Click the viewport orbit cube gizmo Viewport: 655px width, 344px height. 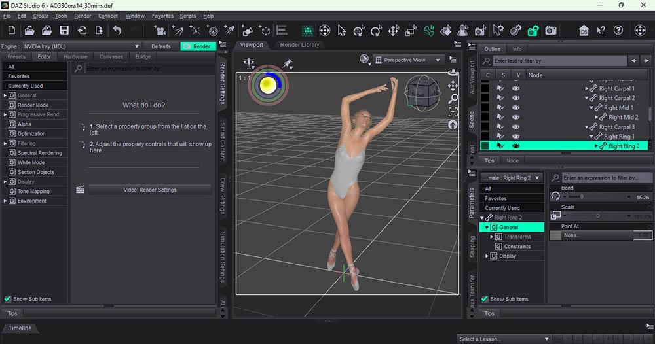click(x=422, y=93)
